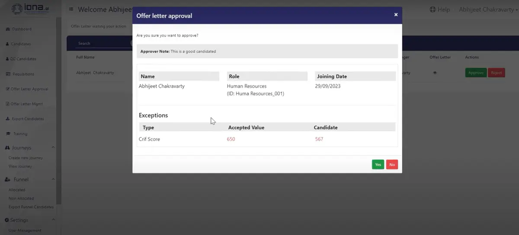
Task: Click the red No button
Action: pos(392,165)
